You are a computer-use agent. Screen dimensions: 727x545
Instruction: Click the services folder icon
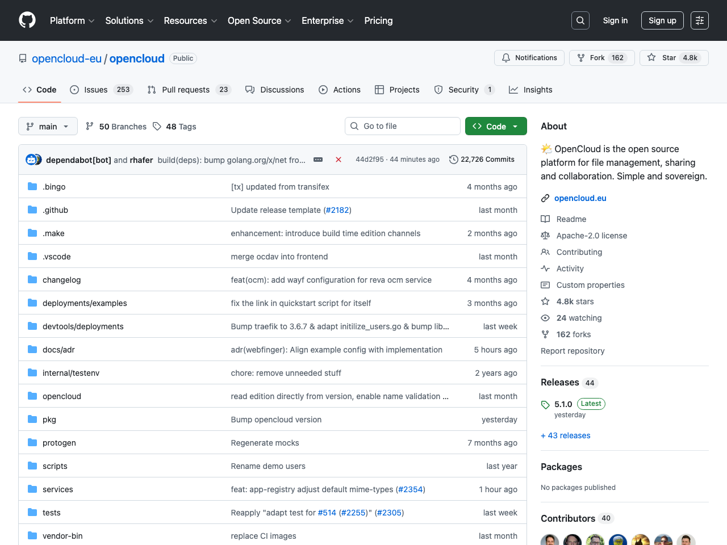32,489
